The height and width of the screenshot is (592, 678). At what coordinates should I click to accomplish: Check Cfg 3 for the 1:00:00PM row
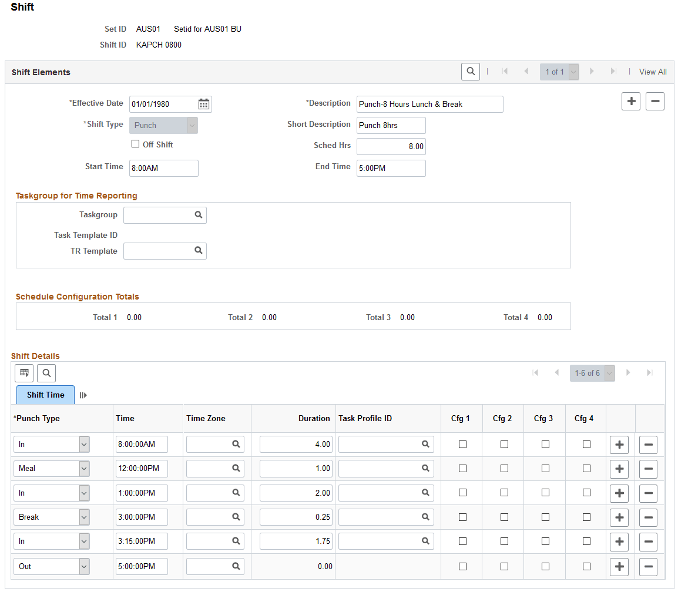546,493
